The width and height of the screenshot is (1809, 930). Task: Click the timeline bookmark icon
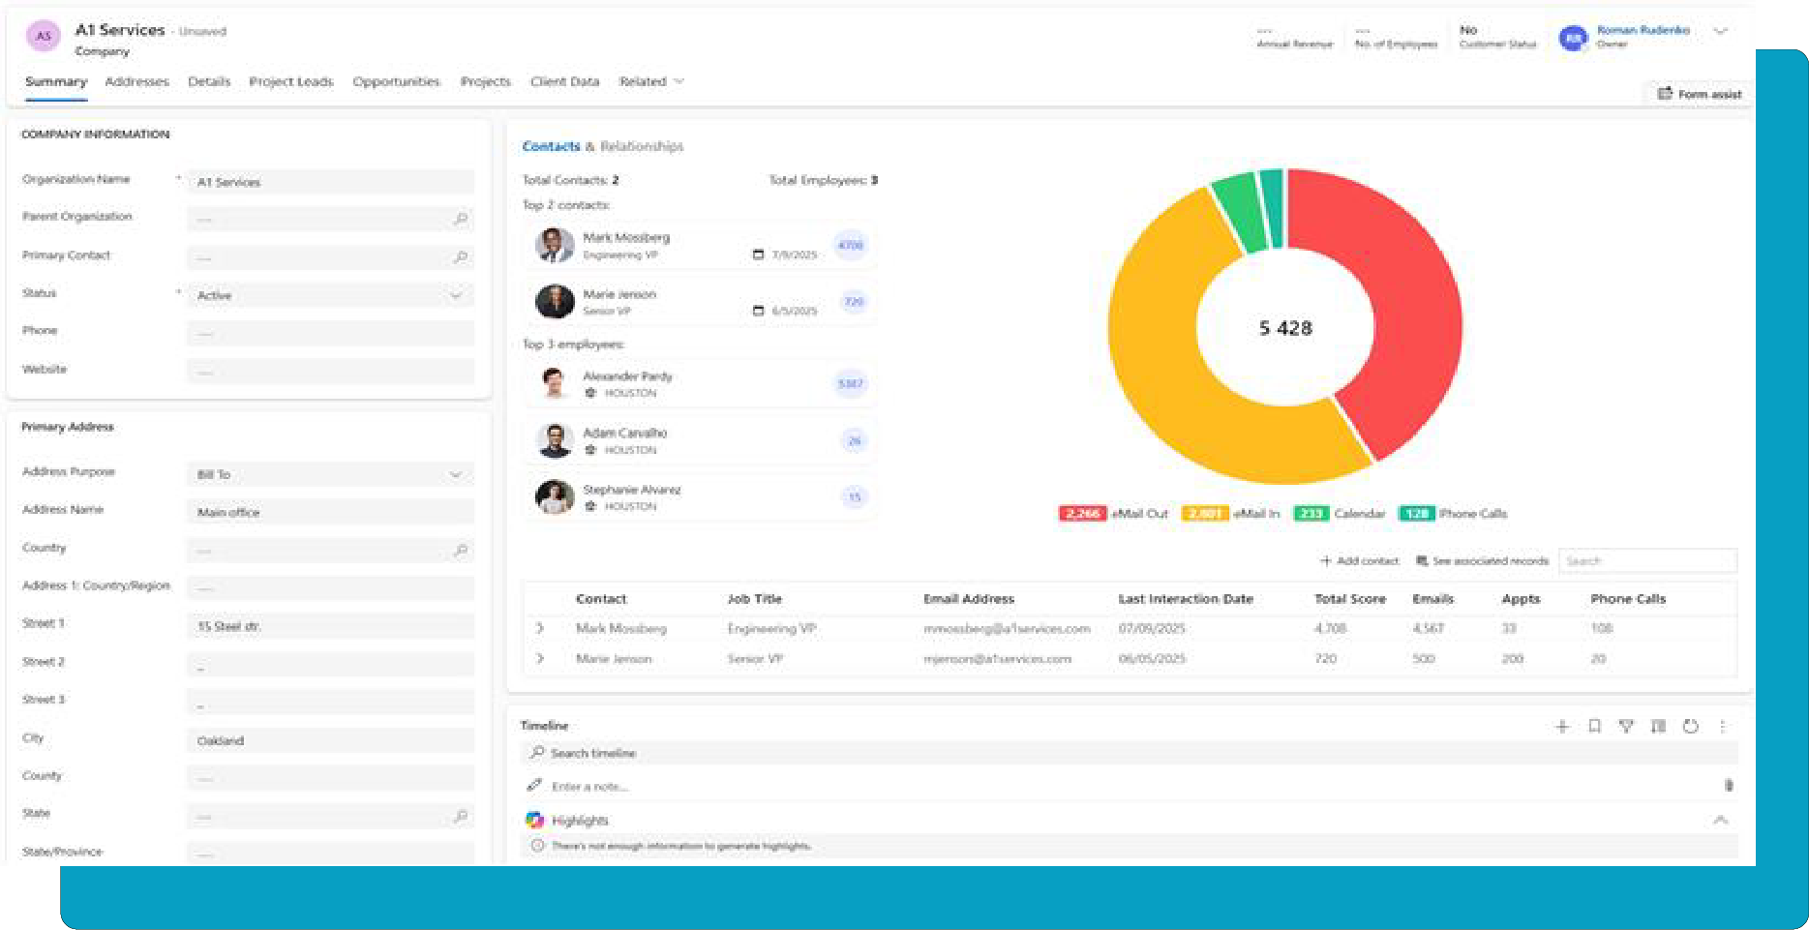(1594, 726)
